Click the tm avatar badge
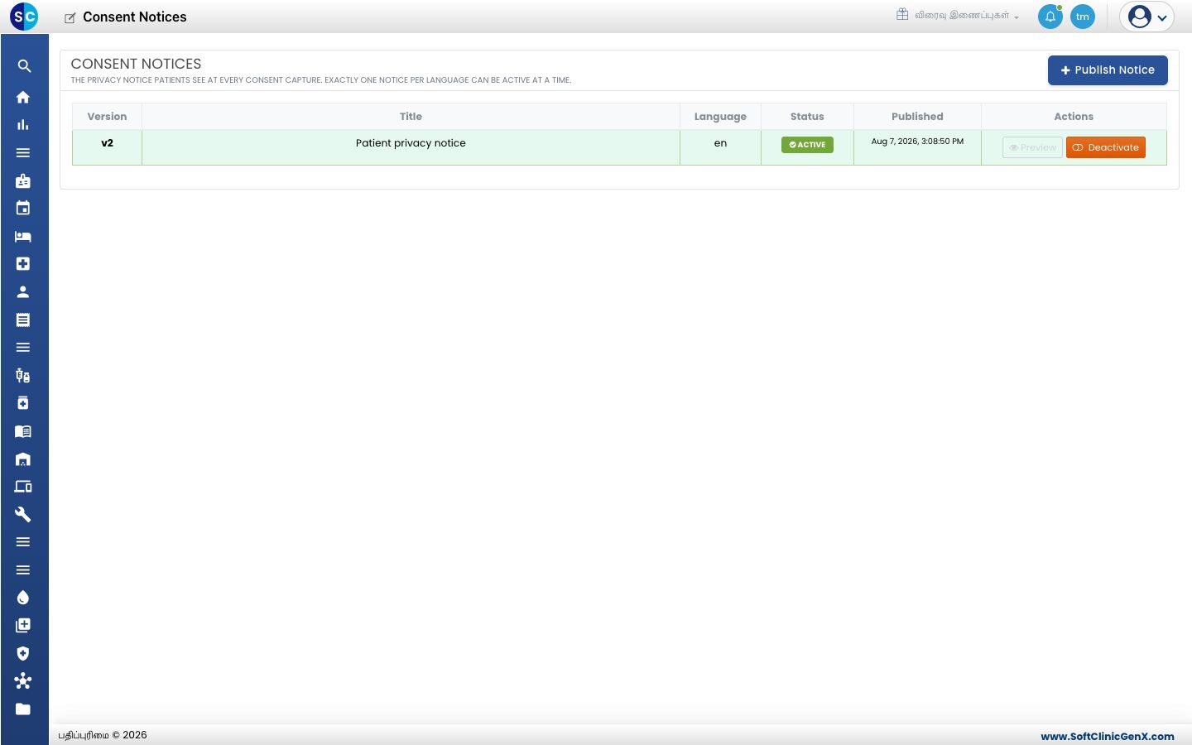This screenshot has width=1192, height=745. [x=1083, y=17]
